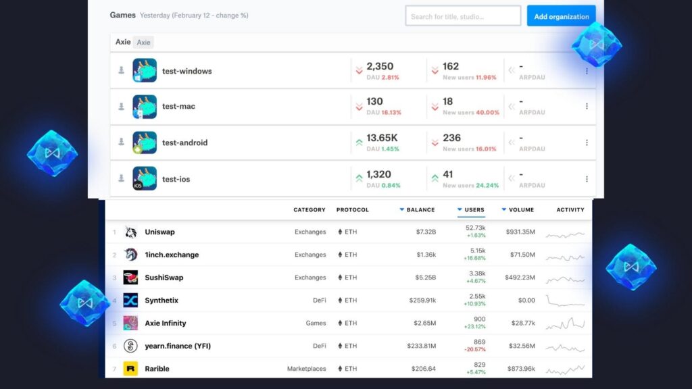Click test-ios game title
Screen dimensions: 692x389
(x=176, y=179)
